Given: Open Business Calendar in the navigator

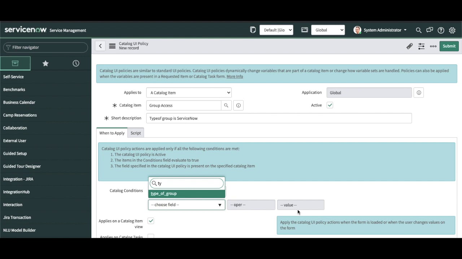Looking at the screenshot, I should point(19,103).
